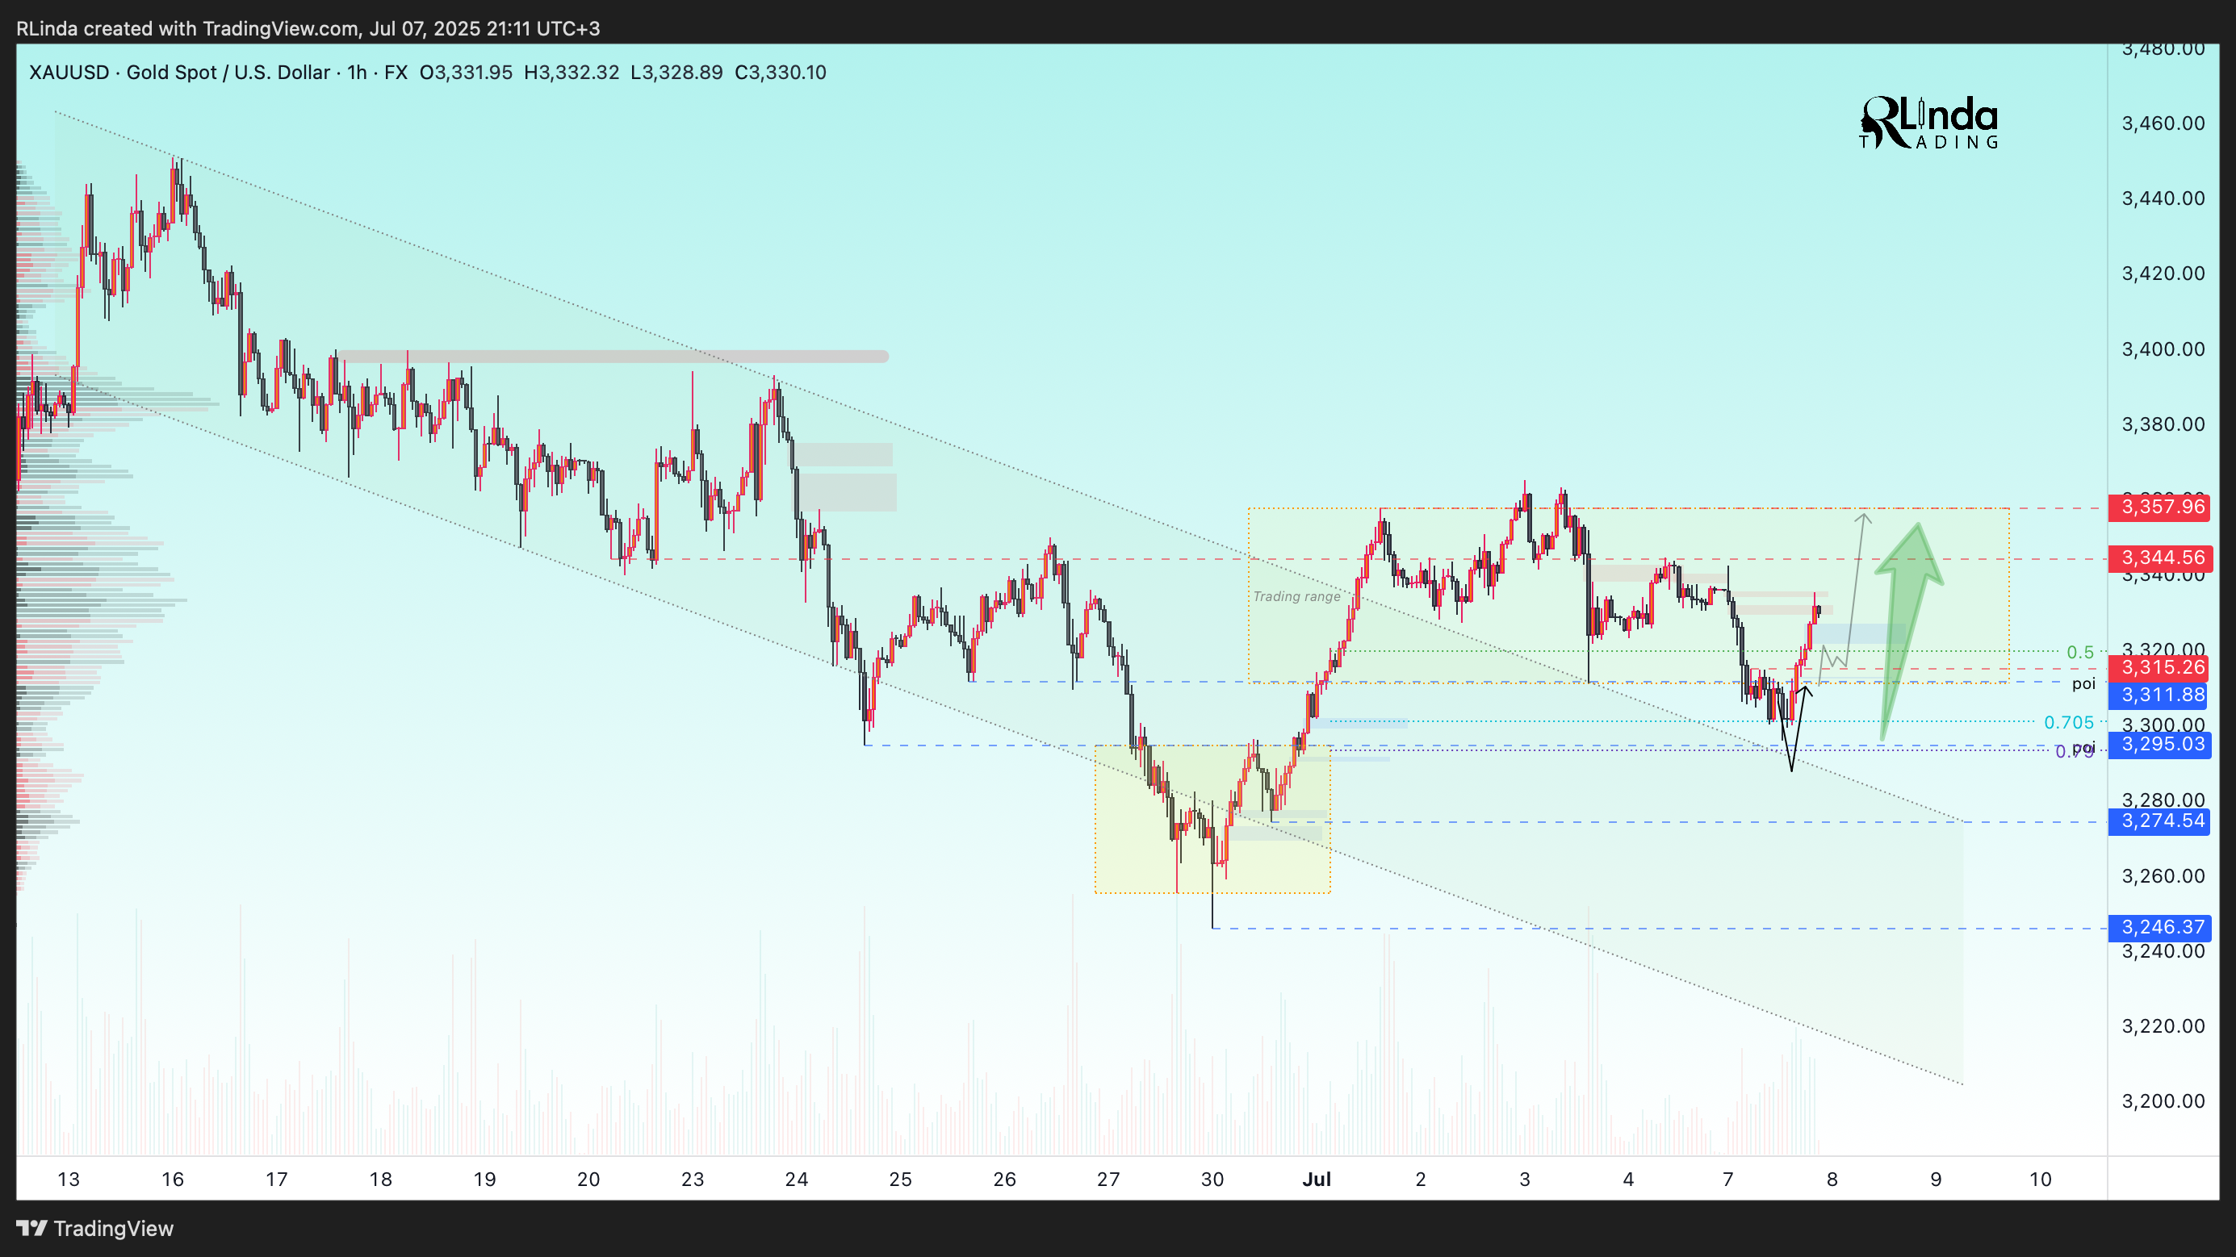This screenshot has height=1257, width=2236.
Task: Click the 3,380.00 price axis tick
Action: [2163, 424]
